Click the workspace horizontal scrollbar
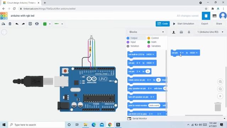This screenshot has height=128, width=227. [x=204, y=115]
